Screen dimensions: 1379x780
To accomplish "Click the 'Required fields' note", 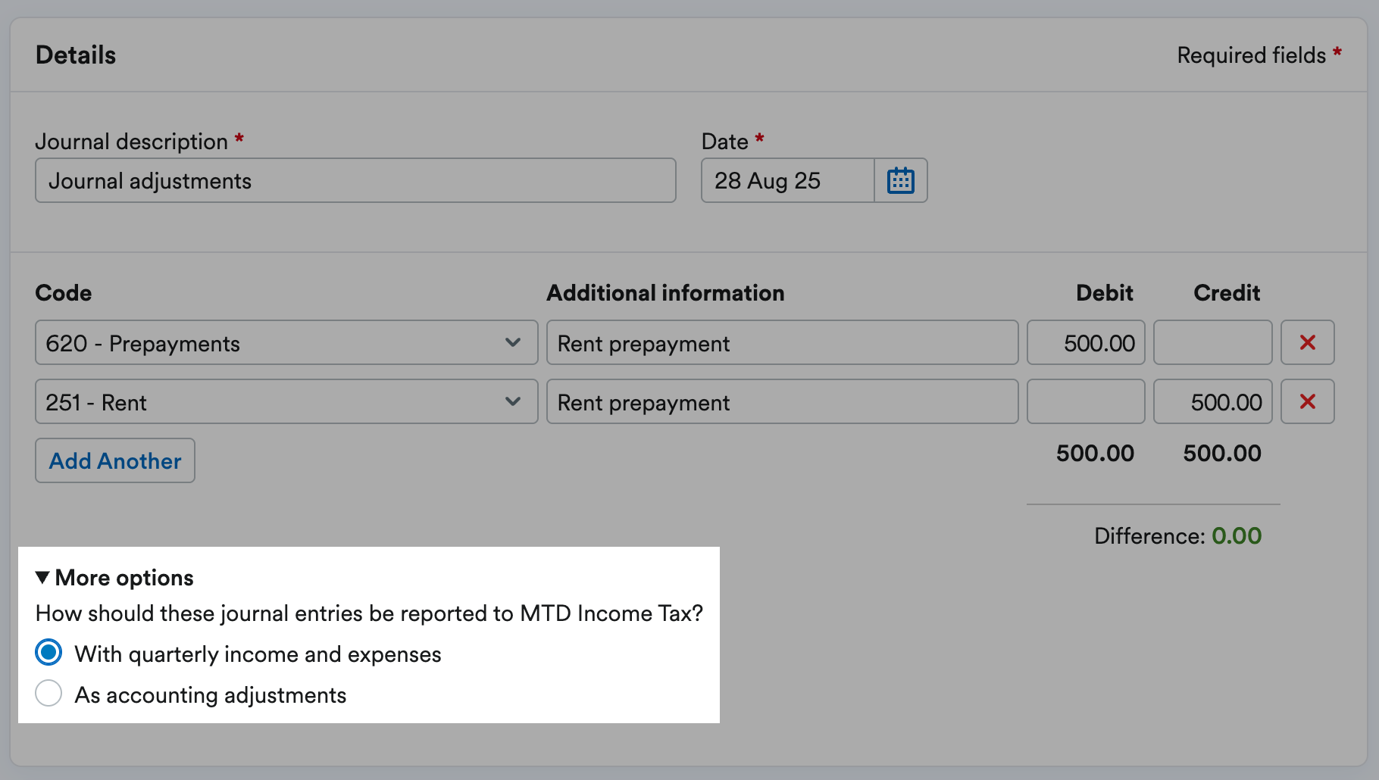I will point(1259,55).
